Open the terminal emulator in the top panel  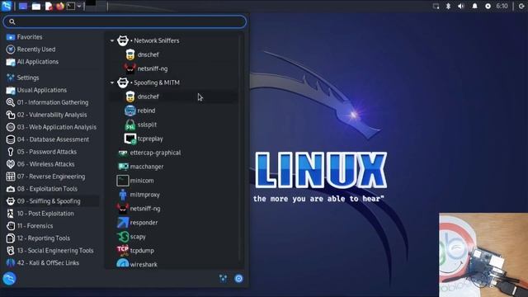[71, 6]
